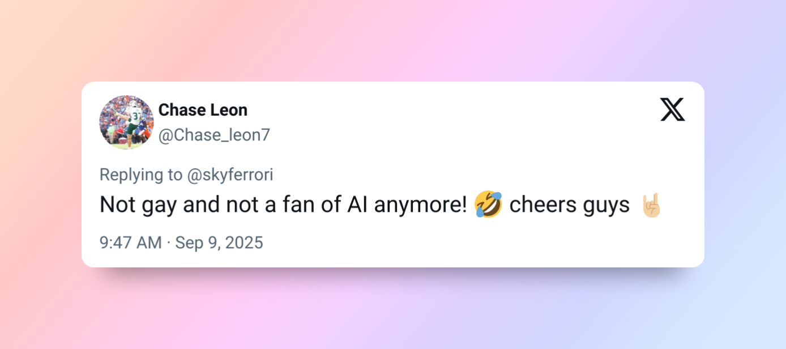
Task: Click the rock-on hand emoji
Action: (x=651, y=205)
